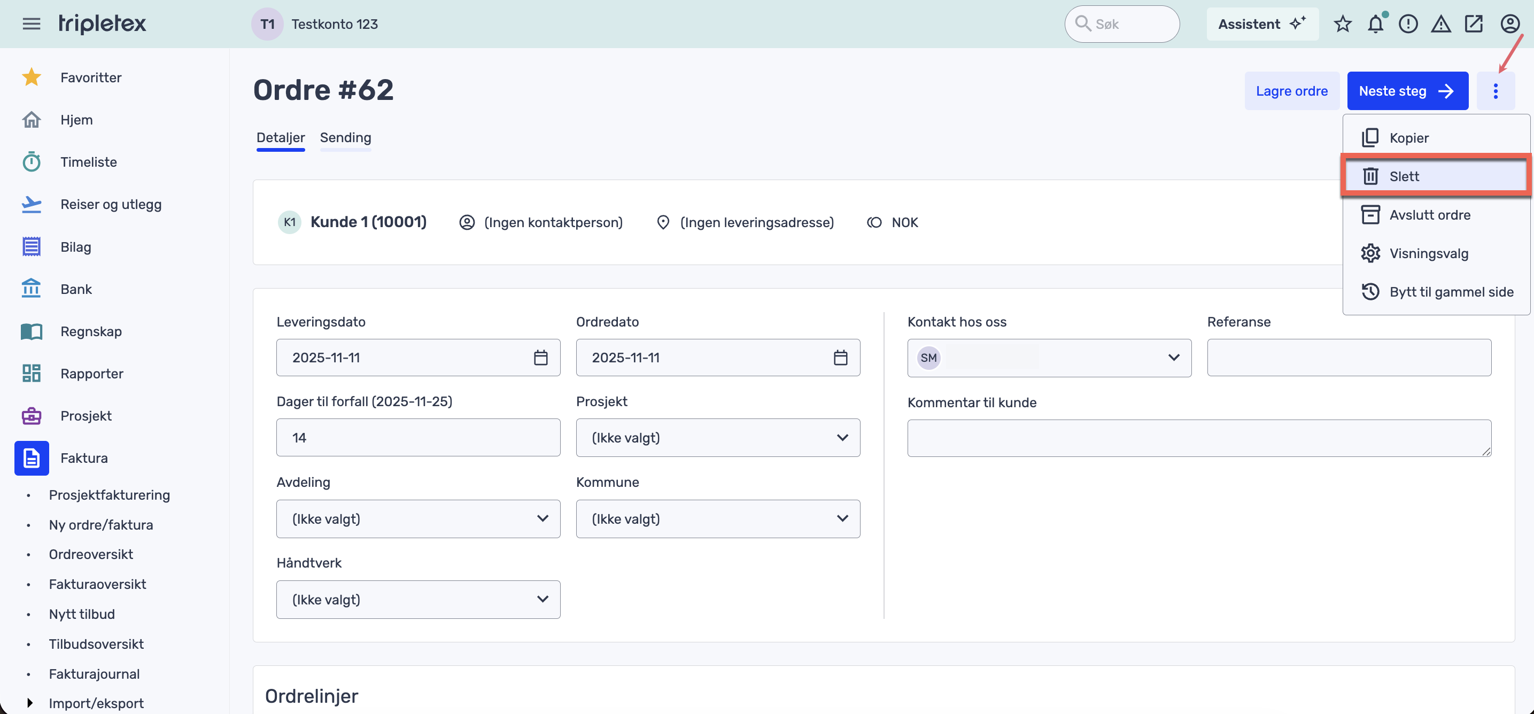Click the three-dot more options button
This screenshot has height=714, width=1534.
point(1496,91)
